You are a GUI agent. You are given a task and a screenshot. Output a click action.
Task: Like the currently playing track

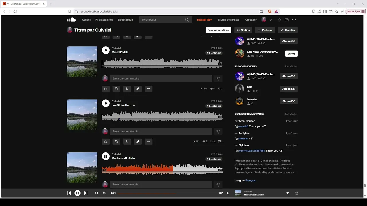288,193
